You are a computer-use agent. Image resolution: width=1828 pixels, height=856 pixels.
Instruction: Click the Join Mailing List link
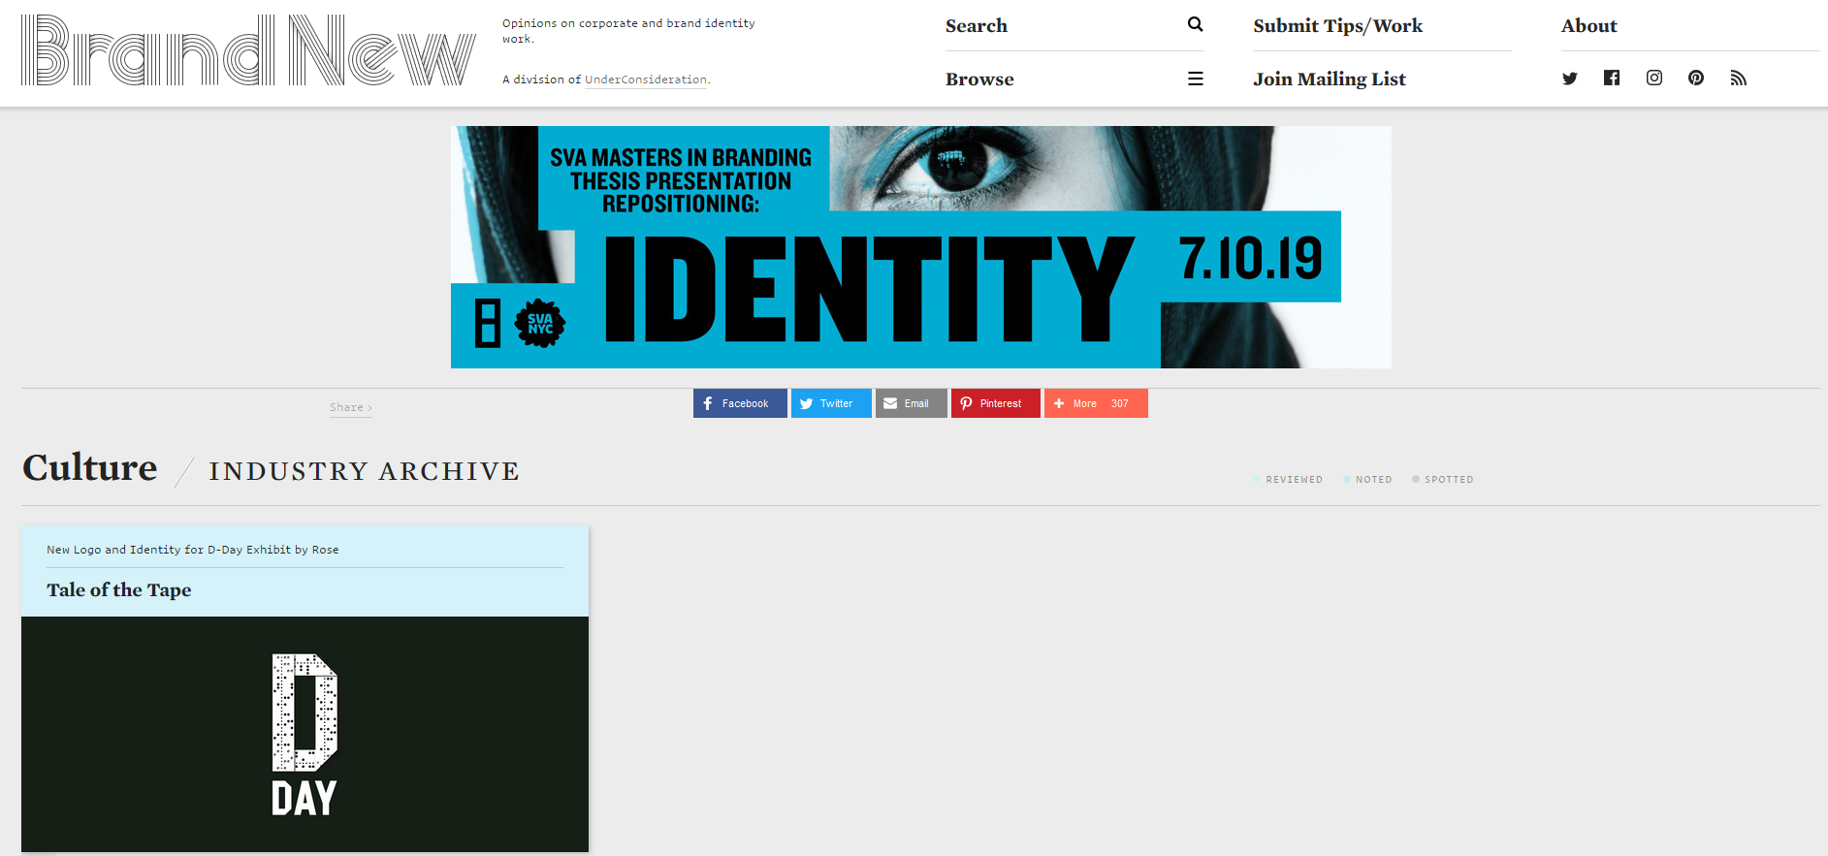pyautogui.click(x=1329, y=79)
